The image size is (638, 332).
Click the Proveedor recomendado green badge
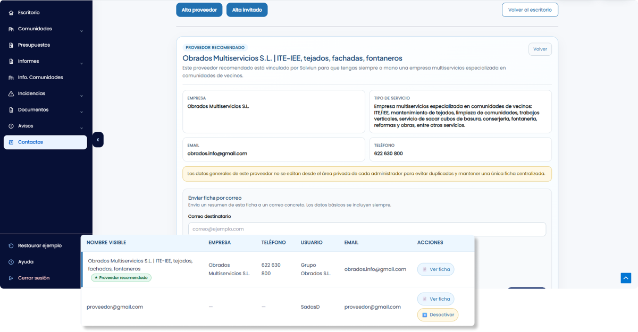coord(121,277)
